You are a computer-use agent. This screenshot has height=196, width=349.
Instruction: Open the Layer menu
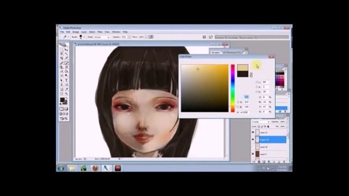pyautogui.click(x=83, y=32)
